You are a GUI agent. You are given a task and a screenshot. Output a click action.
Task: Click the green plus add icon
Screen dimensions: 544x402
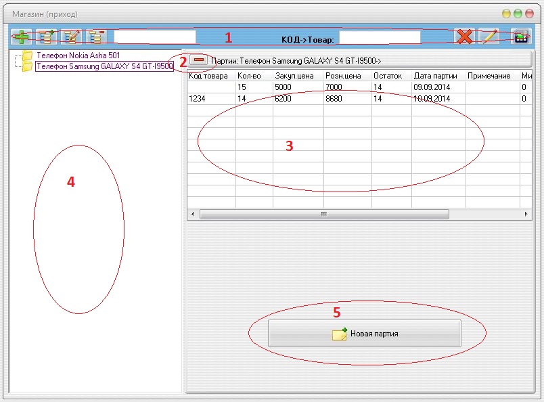coord(21,37)
